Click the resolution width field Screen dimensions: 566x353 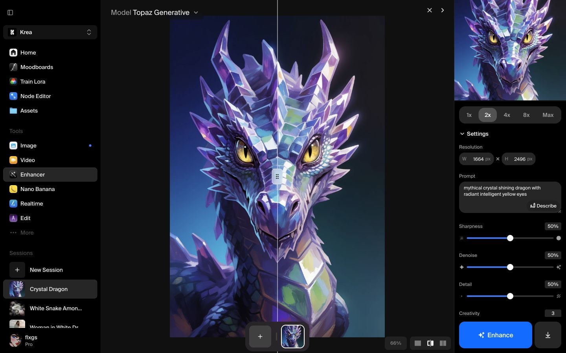coord(476,159)
